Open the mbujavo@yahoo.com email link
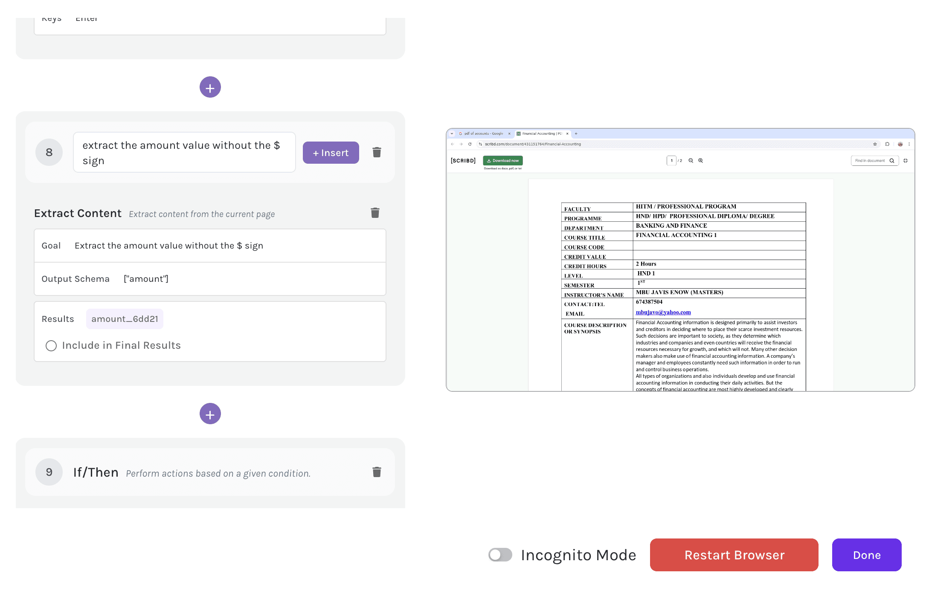The height and width of the screenshot is (602, 929). [663, 312]
